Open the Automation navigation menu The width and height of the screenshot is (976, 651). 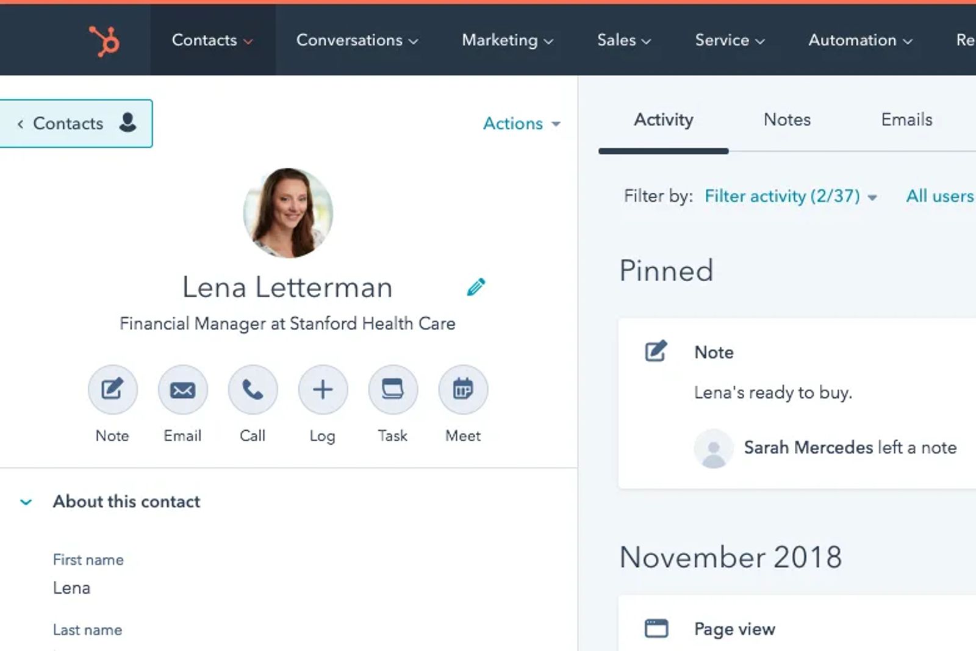tap(860, 40)
